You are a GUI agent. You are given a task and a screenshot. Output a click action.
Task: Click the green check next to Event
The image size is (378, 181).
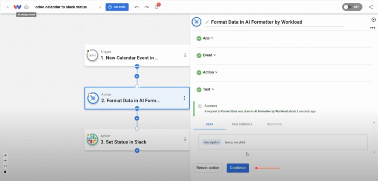pyautogui.click(x=199, y=56)
